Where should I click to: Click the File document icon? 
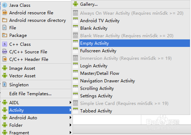pyautogui.click(x=5, y=28)
